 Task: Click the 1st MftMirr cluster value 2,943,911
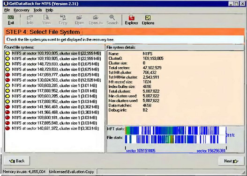pos(151,77)
